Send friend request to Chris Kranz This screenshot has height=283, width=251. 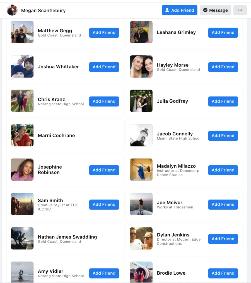pos(104,101)
